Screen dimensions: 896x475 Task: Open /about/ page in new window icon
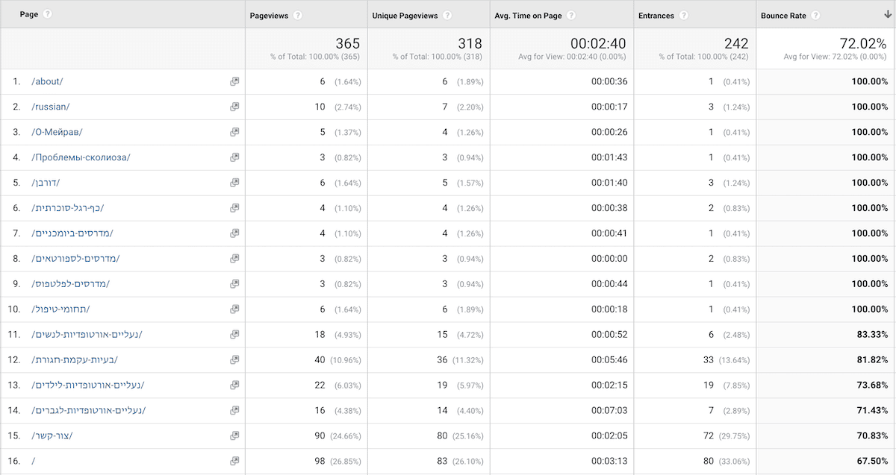[234, 81]
